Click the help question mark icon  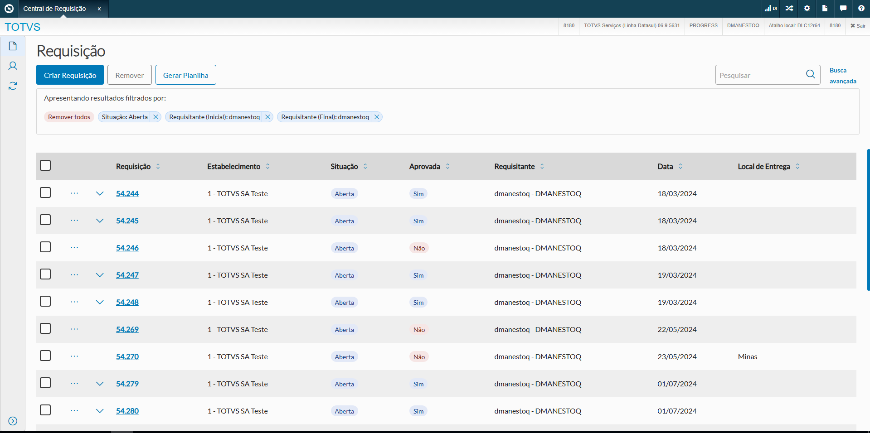pyautogui.click(x=861, y=9)
